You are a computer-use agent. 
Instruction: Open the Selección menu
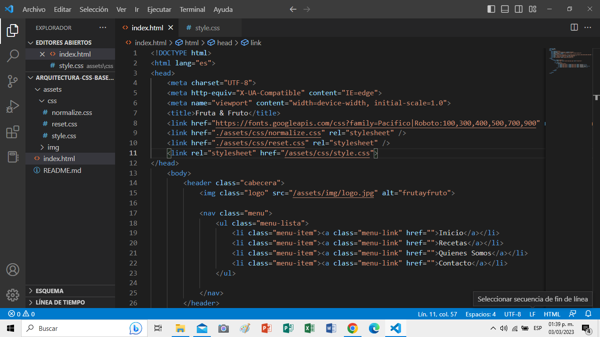94,9
